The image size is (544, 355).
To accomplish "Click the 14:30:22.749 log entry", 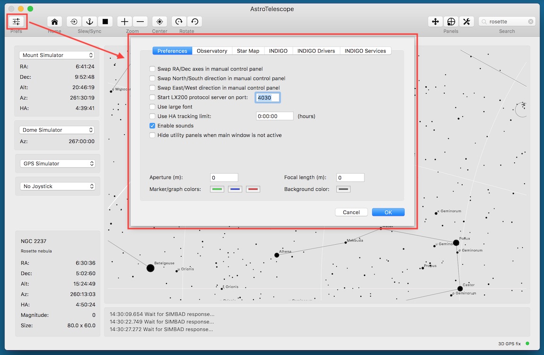I will [x=162, y=322].
